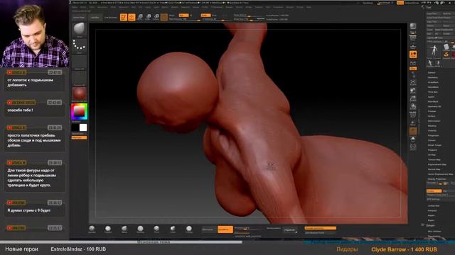This screenshot has width=455, height=255.
Task: Select the black secondary color swatch
Action: click(x=75, y=127)
